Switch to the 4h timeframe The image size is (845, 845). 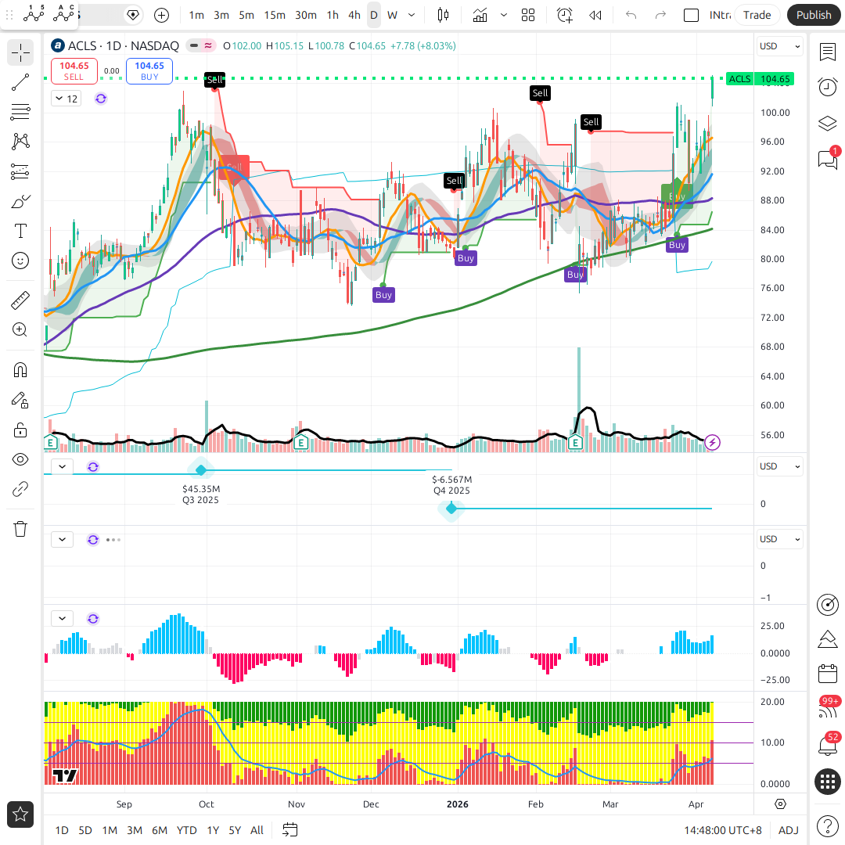pyautogui.click(x=354, y=15)
